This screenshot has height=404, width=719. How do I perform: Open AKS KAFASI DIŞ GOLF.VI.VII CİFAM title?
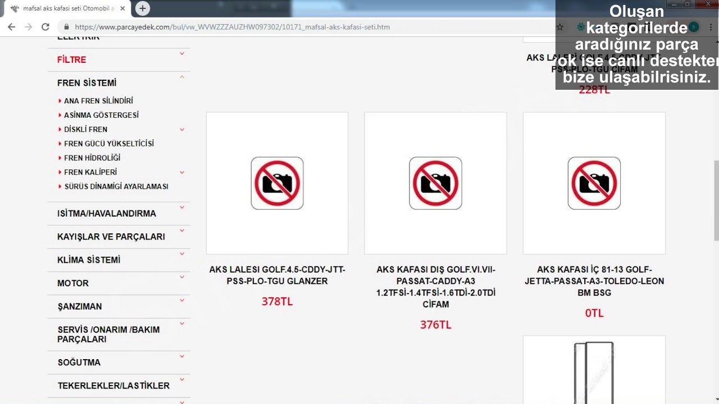[x=436, y=287]
